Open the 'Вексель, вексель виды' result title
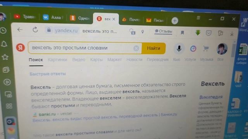248x139 pixels. coord(105,117)
